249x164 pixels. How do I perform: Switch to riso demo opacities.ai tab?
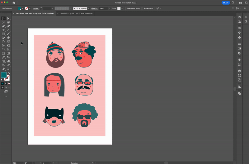coord(35,13)
